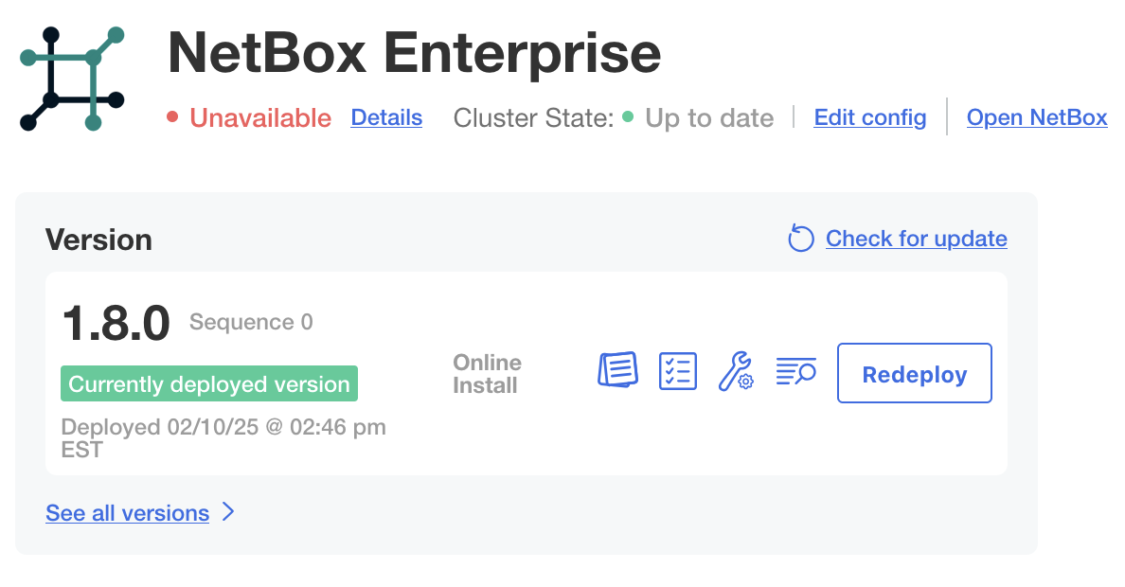
Task: Click the green Cluster State dot
Action: pyautogui.click(x=628, y=117)
